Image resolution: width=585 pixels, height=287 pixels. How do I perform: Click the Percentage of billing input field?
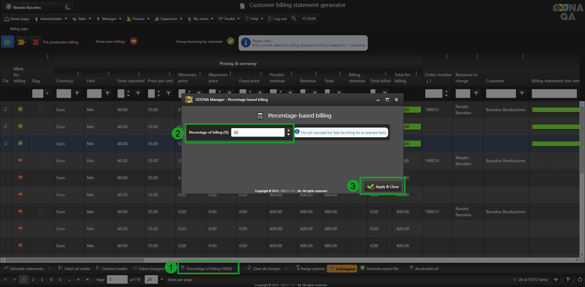pos(257,132)
